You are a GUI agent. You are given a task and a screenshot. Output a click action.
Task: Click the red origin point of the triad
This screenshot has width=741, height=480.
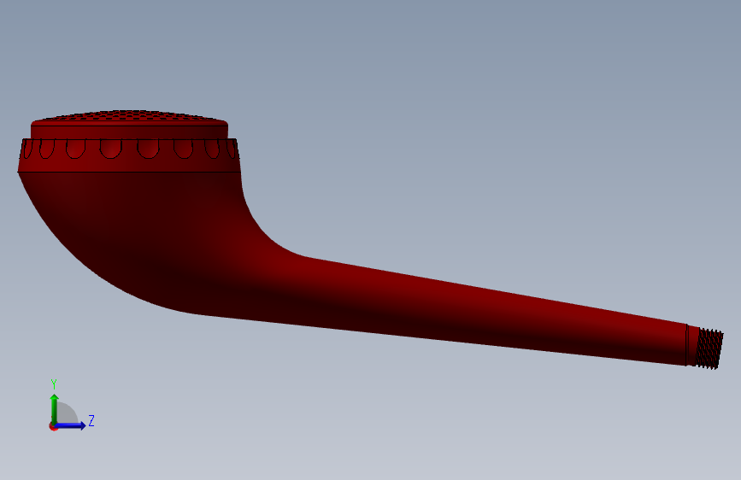pyautogui.click(x=53, y=426)
